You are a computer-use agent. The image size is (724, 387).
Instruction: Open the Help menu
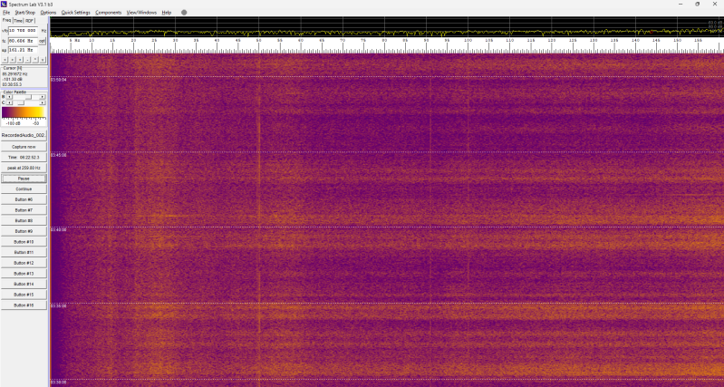click(x=166, y=13)
